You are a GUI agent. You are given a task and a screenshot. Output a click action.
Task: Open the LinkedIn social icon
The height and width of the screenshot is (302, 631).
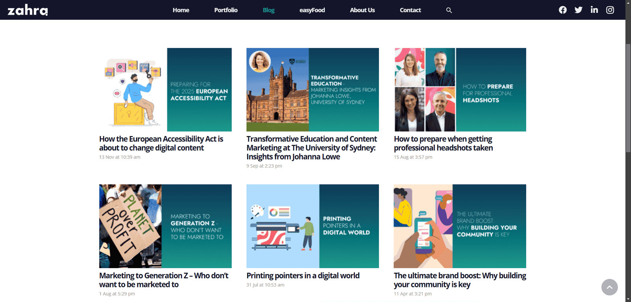point(594,10)
